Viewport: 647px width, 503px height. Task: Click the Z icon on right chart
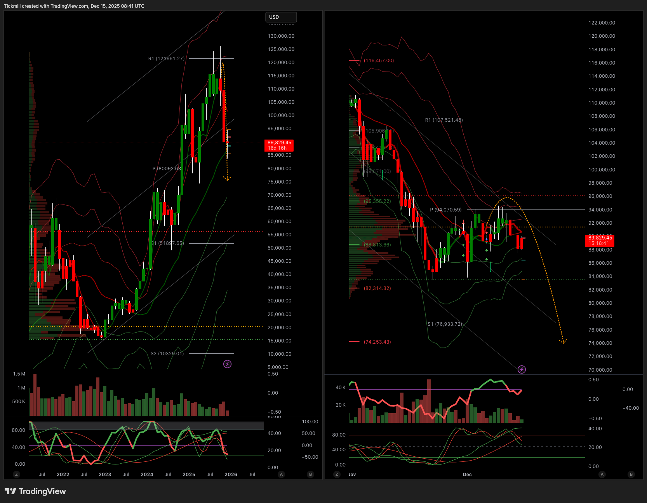337,474
